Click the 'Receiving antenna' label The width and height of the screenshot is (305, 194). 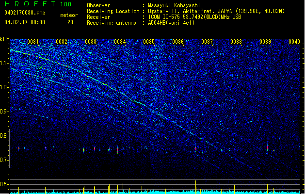(x=112, y=23)
